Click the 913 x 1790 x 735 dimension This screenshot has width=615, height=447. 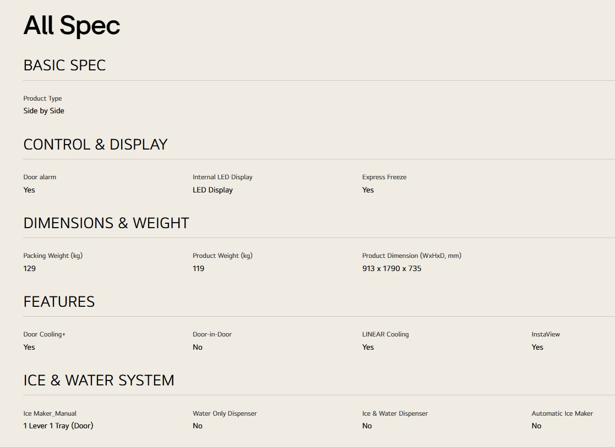point(391,269)
